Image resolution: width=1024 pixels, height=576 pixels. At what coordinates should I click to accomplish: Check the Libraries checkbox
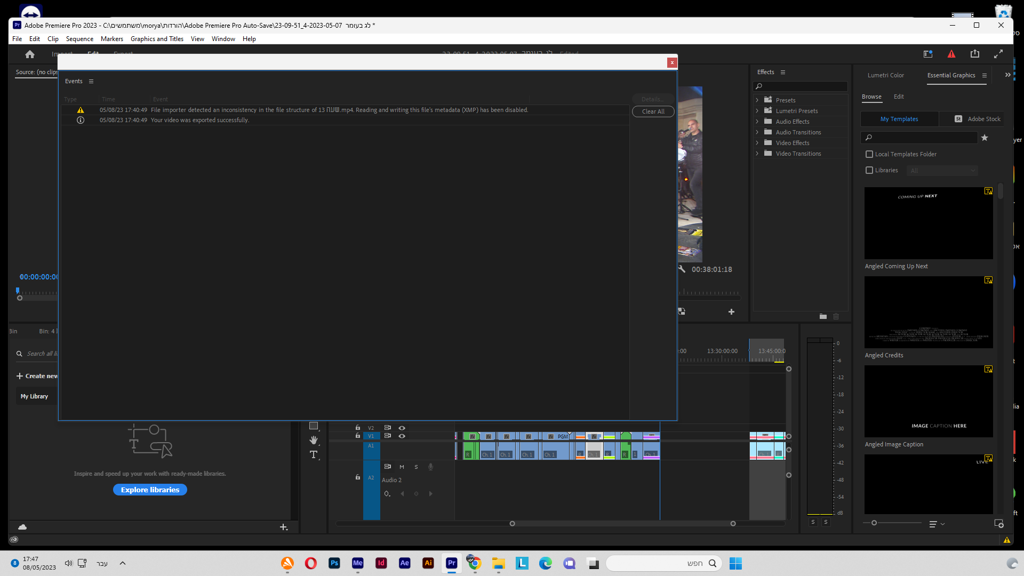869,170
